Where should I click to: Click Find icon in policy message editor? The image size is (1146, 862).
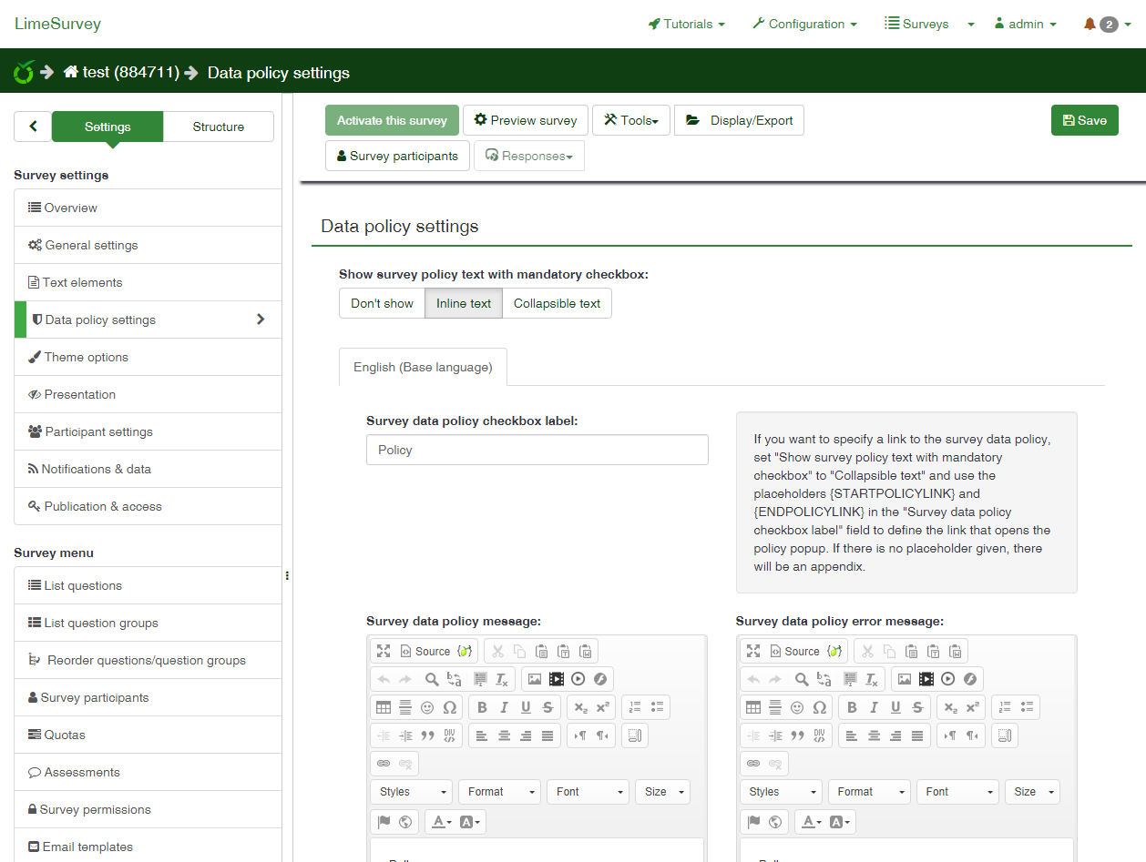click(x=432, y=679)
